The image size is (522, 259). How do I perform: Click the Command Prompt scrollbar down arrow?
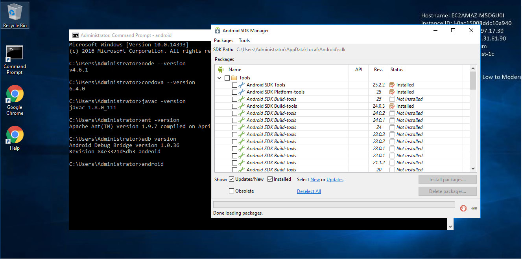(x=450, y=226)
